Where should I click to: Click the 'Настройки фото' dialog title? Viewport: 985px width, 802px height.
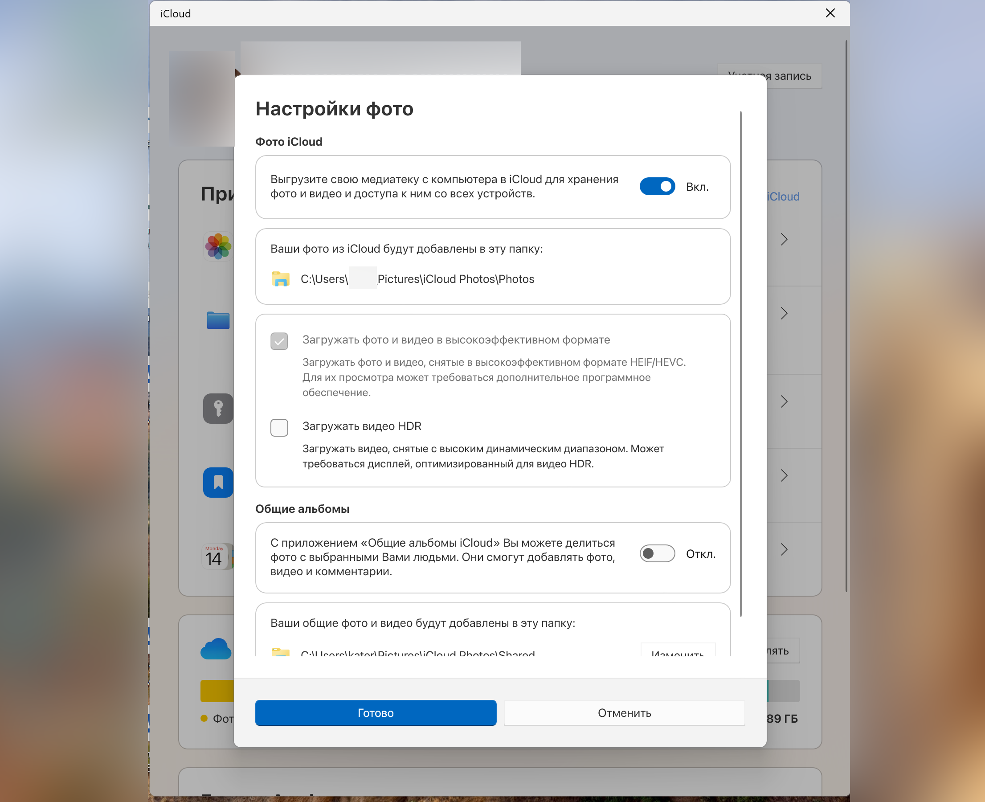coord(335,109)
